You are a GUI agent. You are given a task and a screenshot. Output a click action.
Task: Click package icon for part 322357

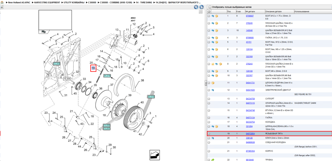tap(216, 76)
